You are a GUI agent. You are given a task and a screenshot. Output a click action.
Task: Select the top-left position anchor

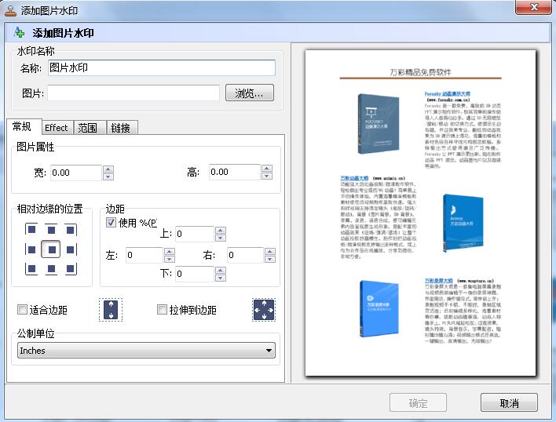pos(31,231)
